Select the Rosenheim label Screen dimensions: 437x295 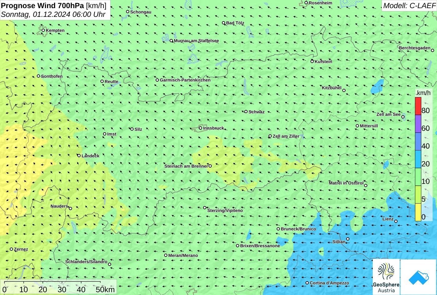[321, 3]
